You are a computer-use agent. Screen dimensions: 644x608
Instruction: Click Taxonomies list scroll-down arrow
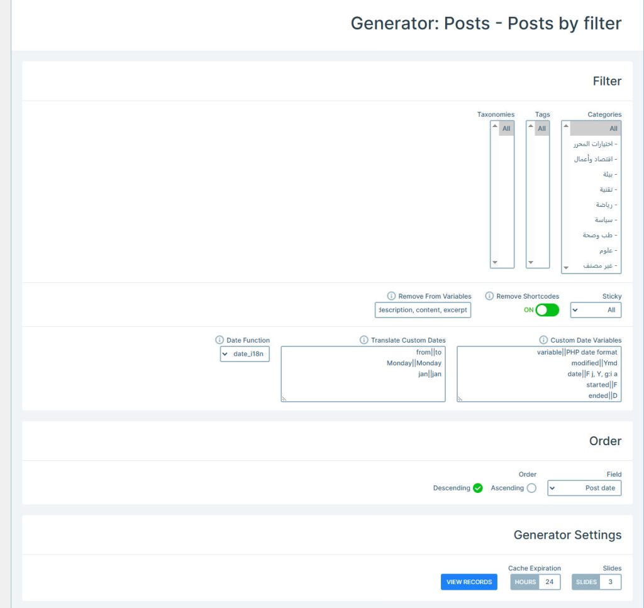pos(495,262)
